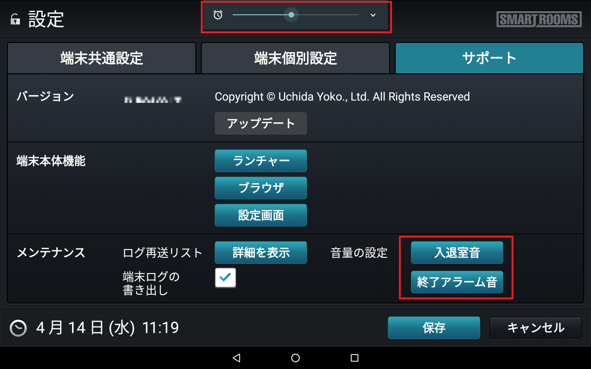This screenshot has height=369, width=591.
Task: Switch to the 端末共通設定 tab
Action: [x=102, y=58]
